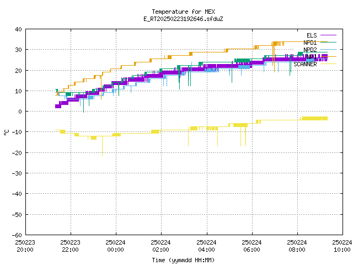This screenshot has width=353, height=265.
Task: Click the y-axis label -60
Action: click(x=17, y=235)
